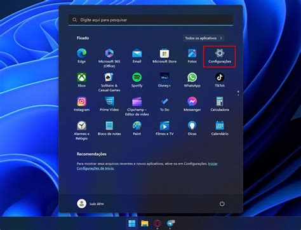Click the Todos os aplicativos button
This screenshot has height=230, width=301.
pos(203,38)
